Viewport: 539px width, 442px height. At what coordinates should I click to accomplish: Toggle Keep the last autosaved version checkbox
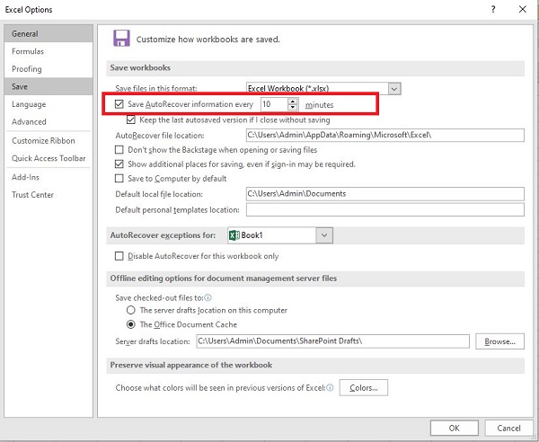pos(130,119)
